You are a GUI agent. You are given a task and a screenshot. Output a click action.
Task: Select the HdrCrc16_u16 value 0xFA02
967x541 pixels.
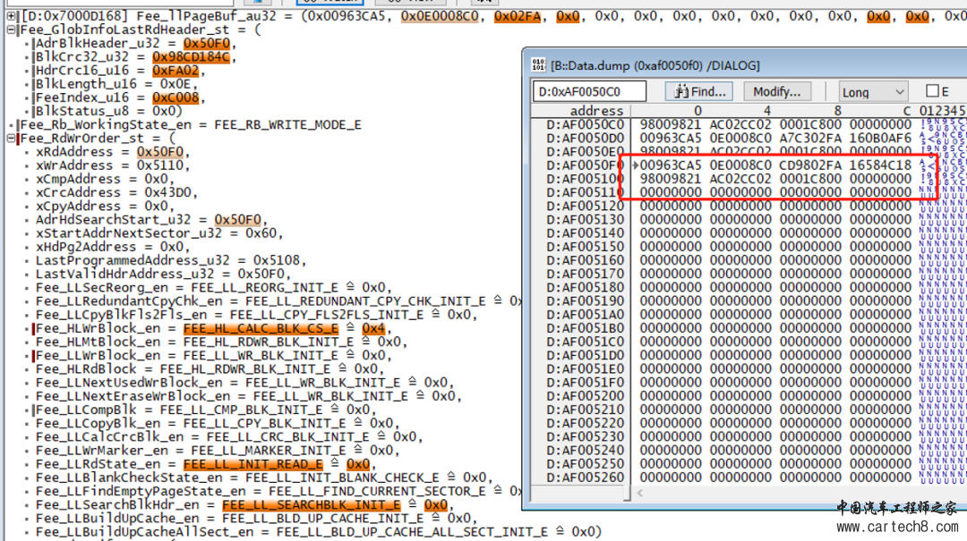(x=175, y=71)
